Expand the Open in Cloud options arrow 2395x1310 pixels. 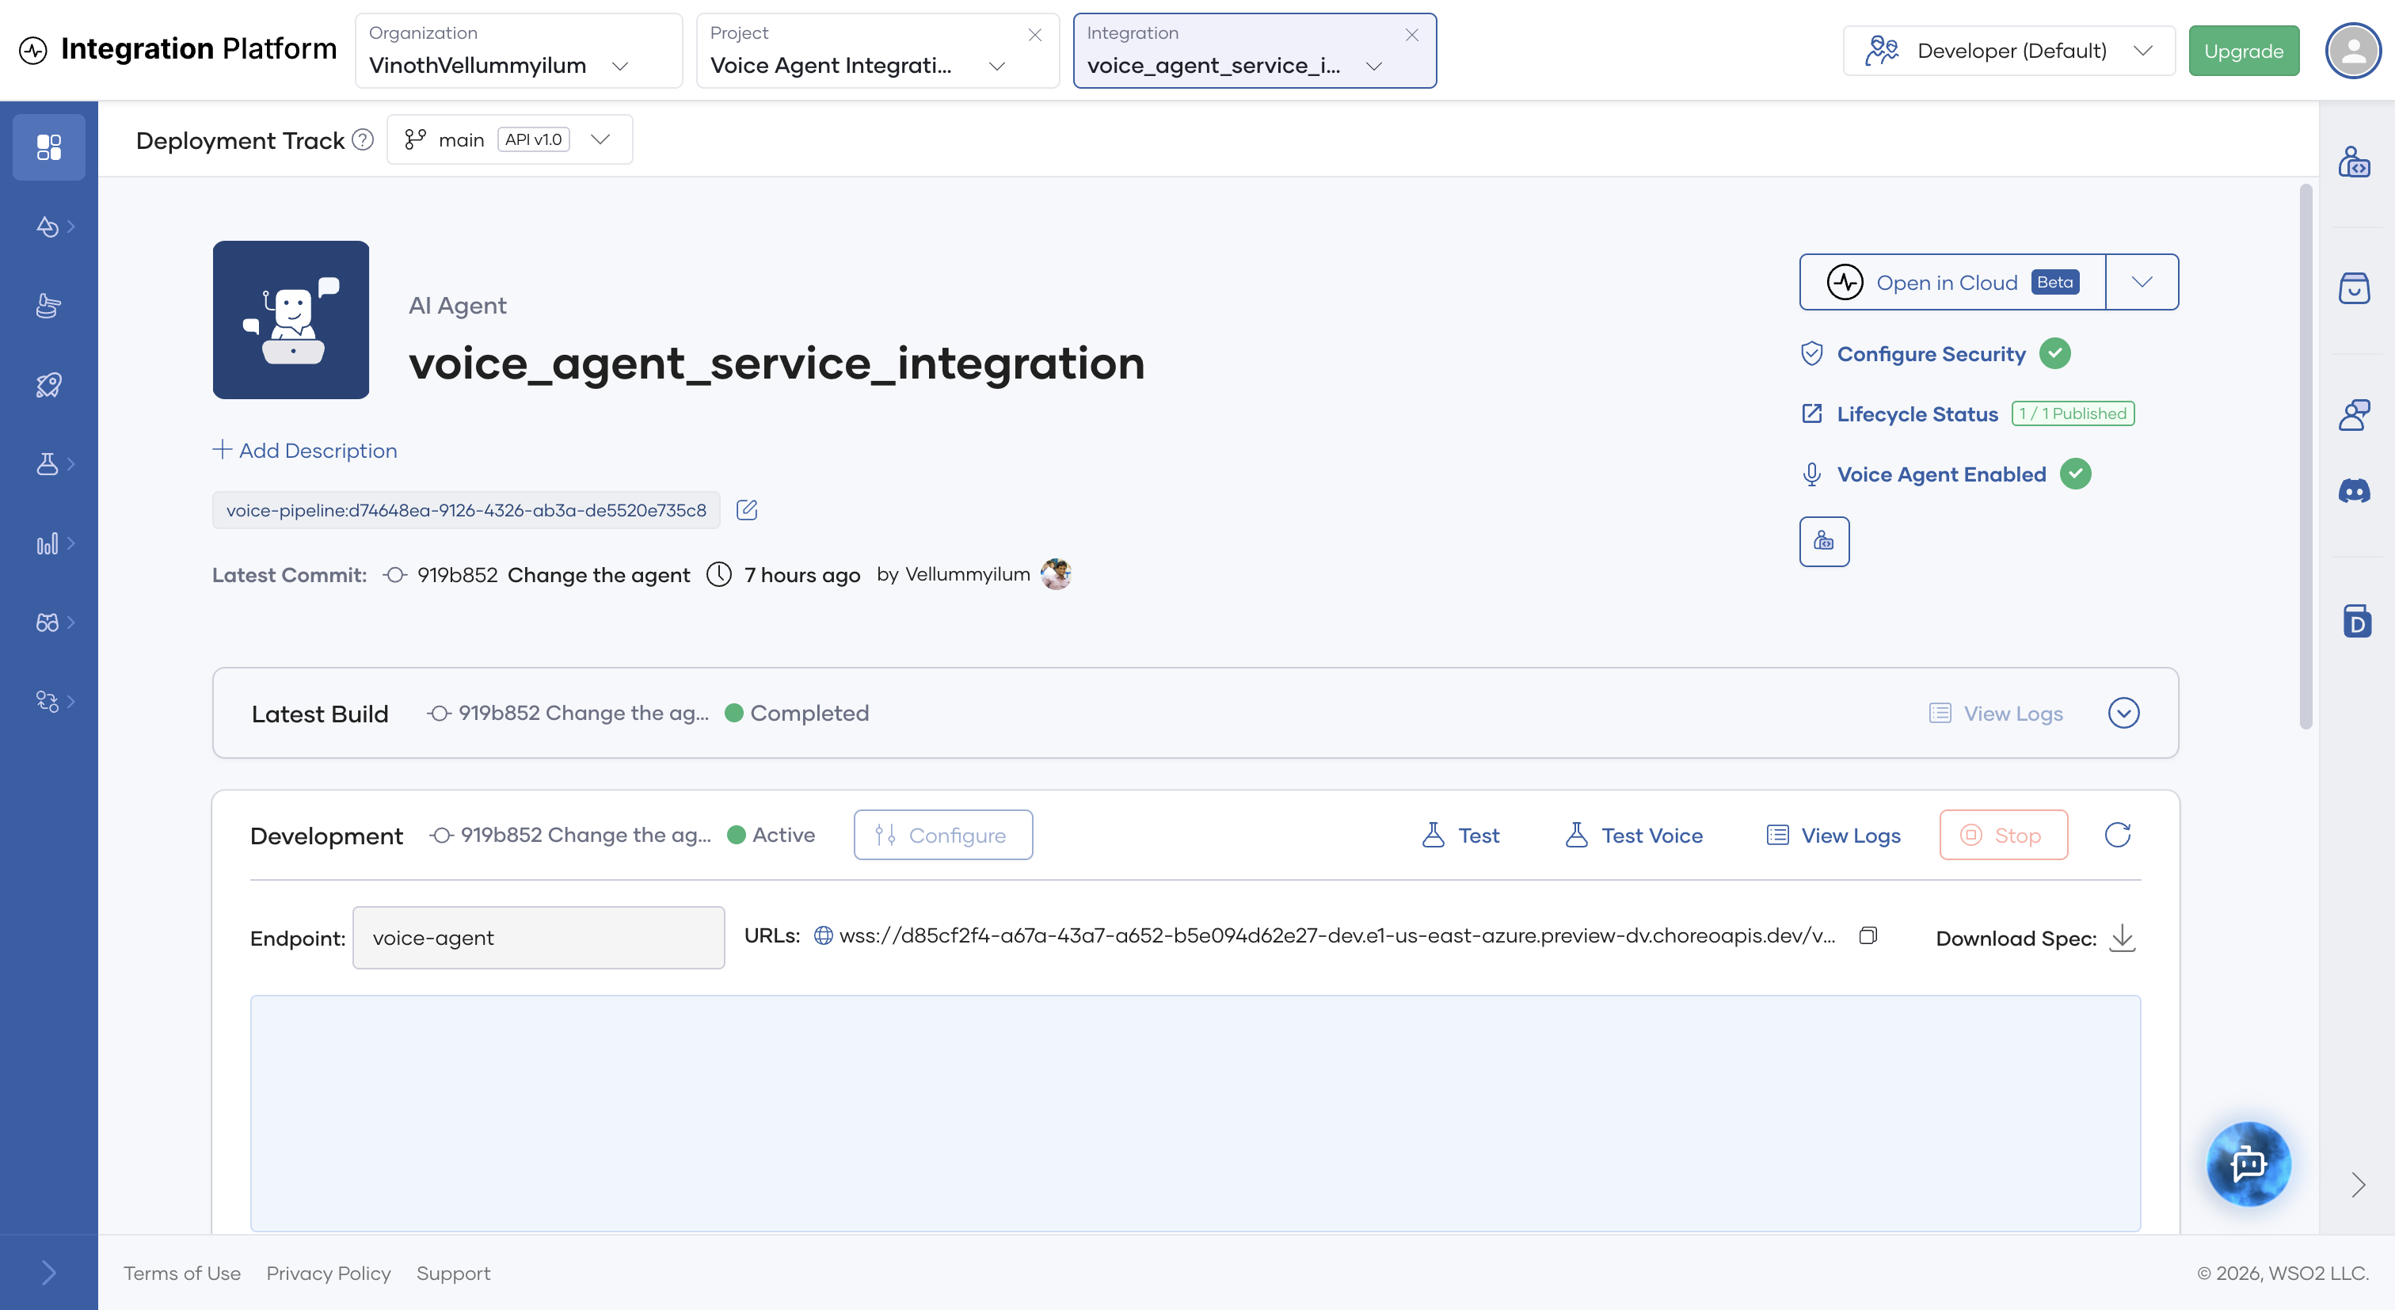pos(2142,282)
